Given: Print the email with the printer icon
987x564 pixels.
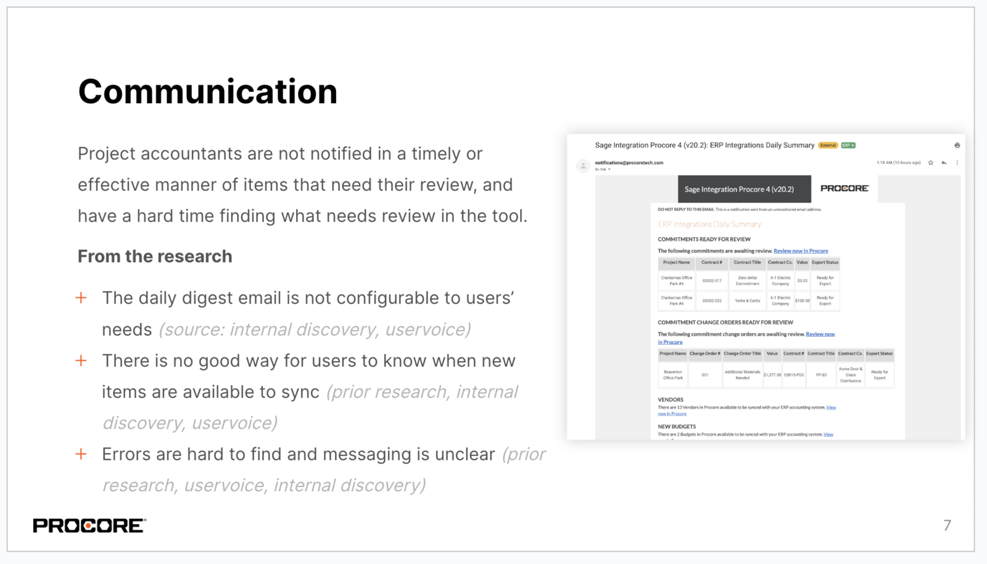Looking at the screenshot, I should pyautogui.click(x=957, y=146).
